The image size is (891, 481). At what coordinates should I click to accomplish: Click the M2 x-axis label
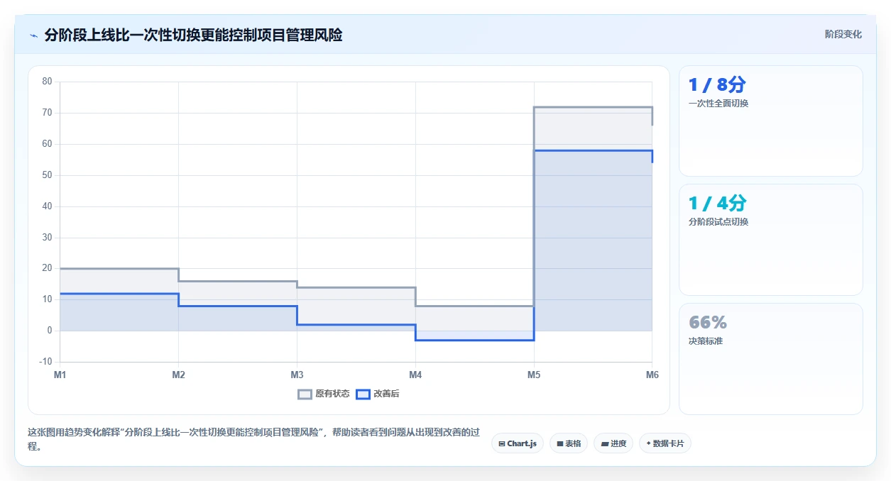click(x=178, y=375)
